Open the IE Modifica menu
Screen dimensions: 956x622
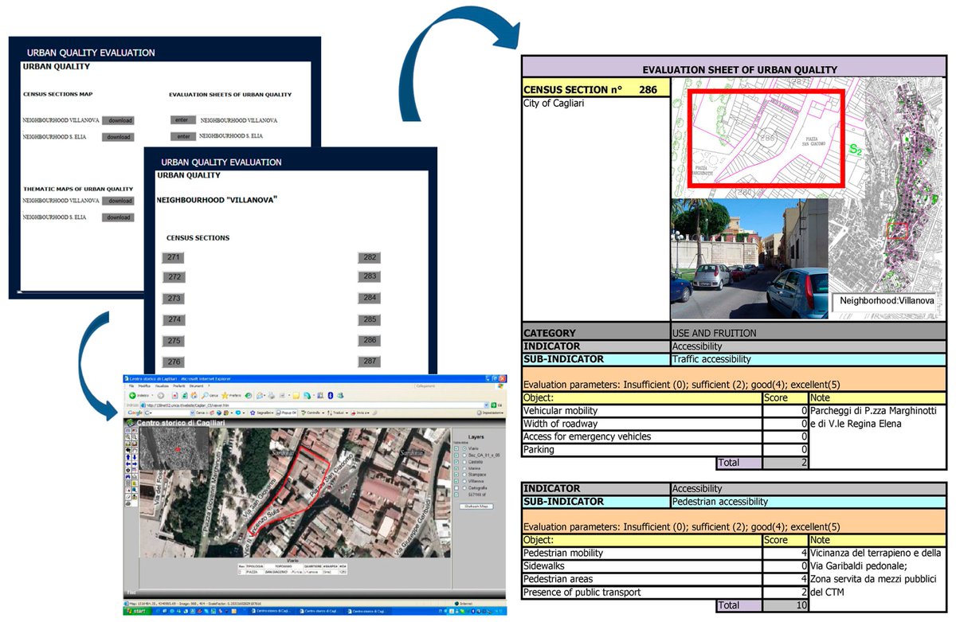coord(144,386)
